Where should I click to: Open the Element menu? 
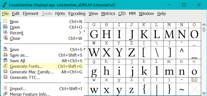(x=30, y=13)
